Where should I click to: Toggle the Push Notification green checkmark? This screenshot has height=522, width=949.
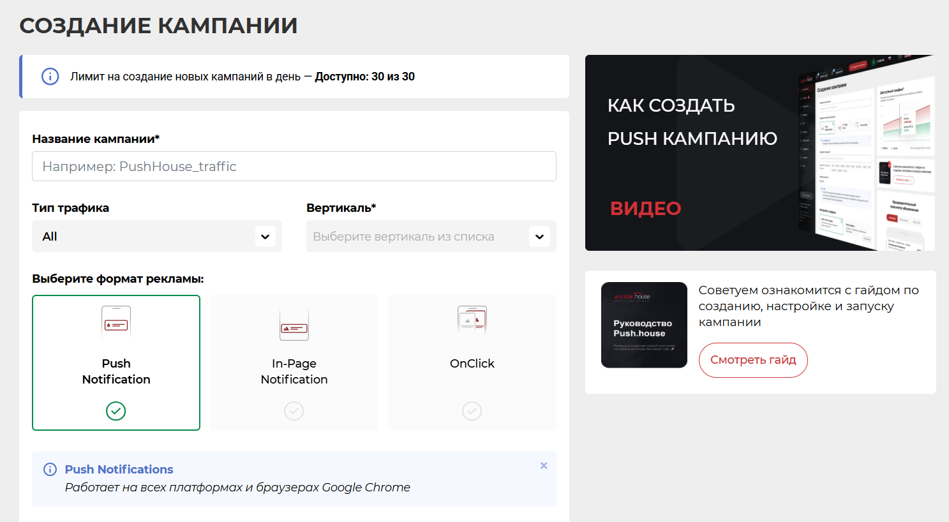tap(116, 411)
